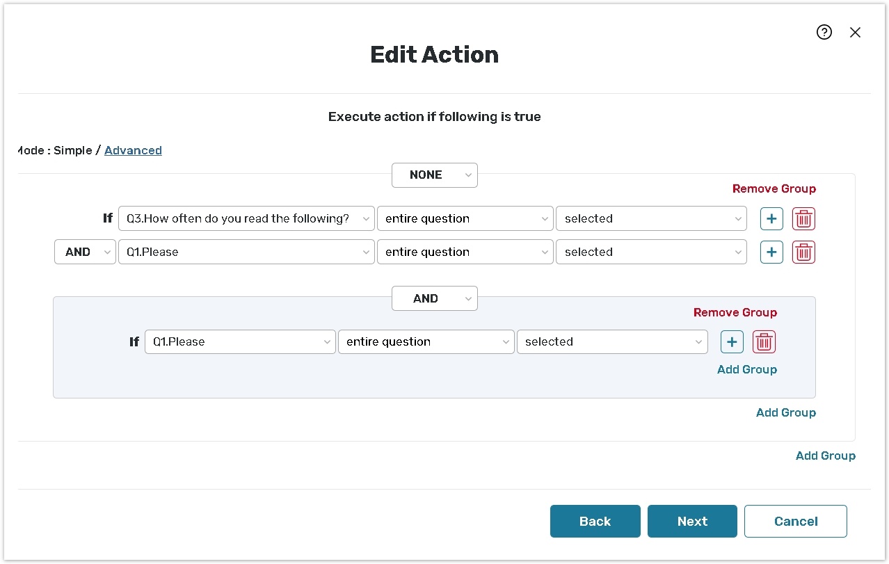Open 'selected' dropdown in nested group row
Viewport: 889px width, 564px height.
(x=611, y=341)
